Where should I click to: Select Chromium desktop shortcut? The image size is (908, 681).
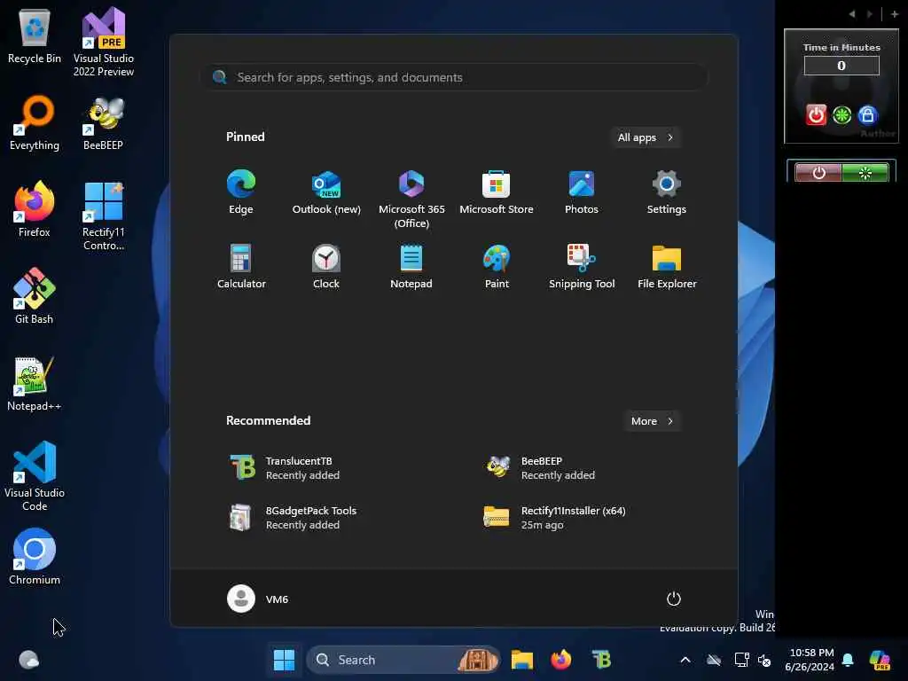click(35, 557)
